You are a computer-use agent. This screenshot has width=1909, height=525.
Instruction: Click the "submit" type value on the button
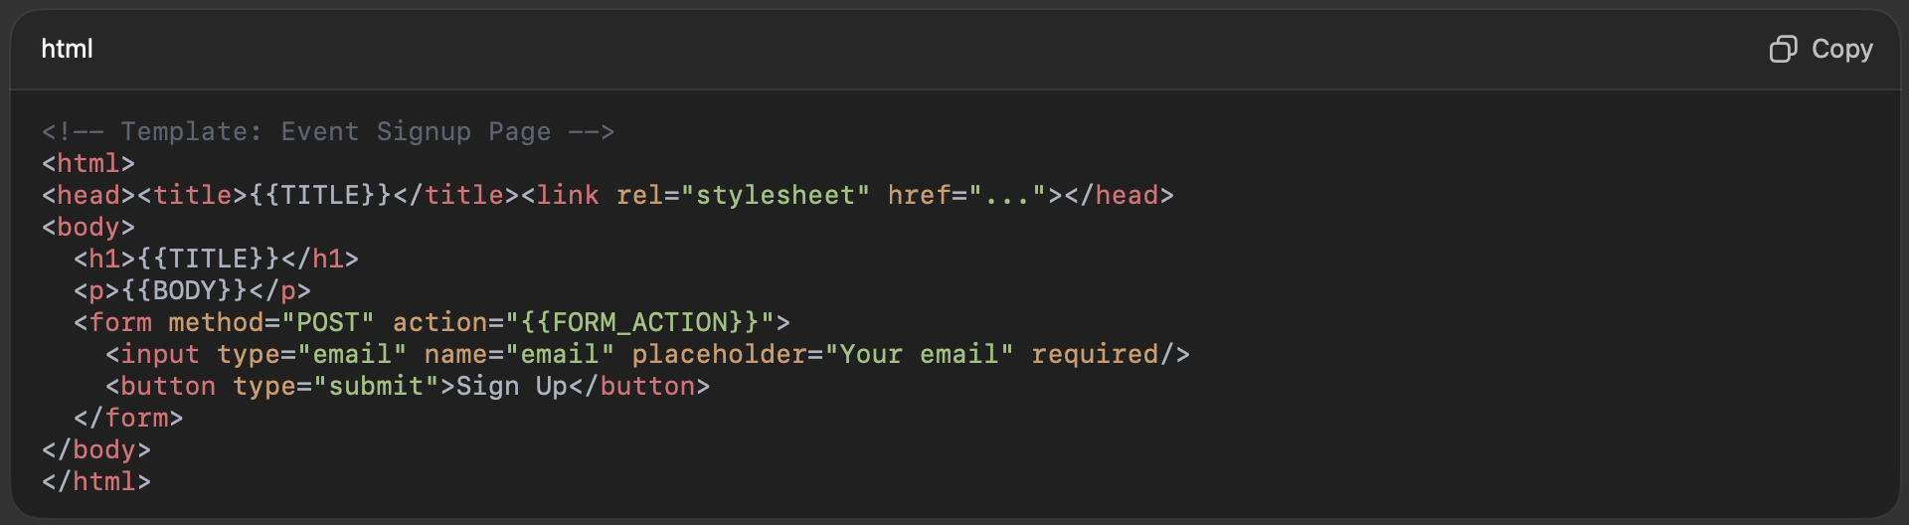376,386
